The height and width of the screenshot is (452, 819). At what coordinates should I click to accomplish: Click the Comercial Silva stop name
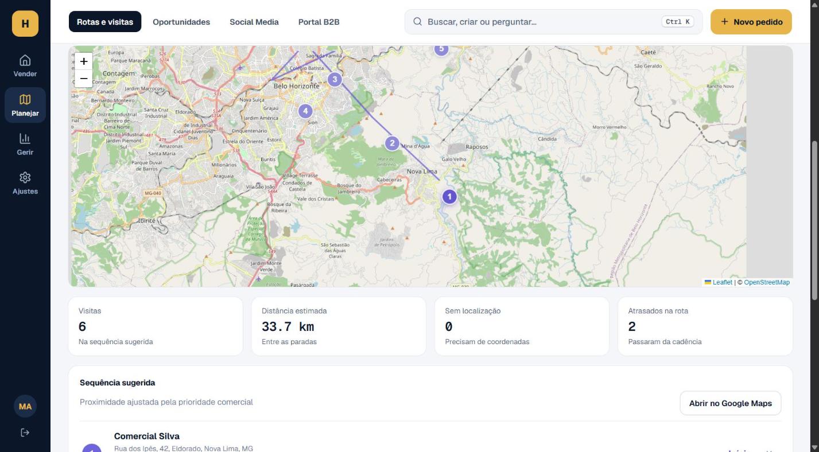pyautogui.click(x=147, y=436)
